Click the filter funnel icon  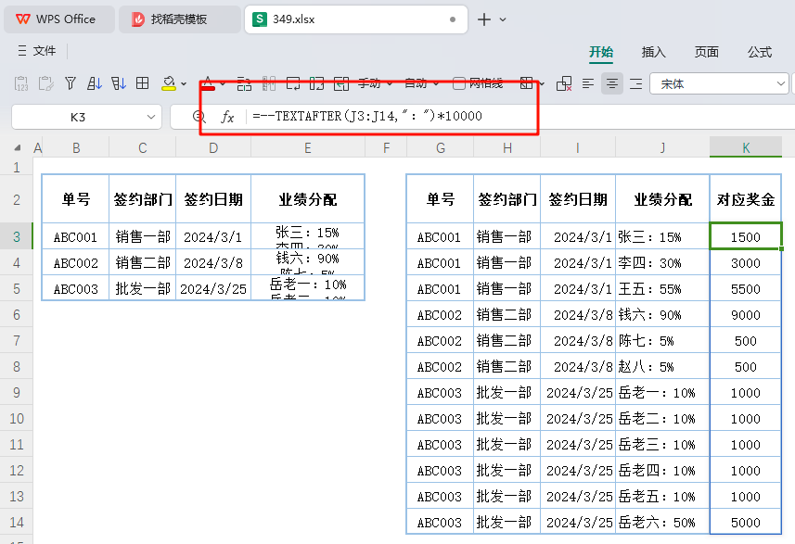pos(71,83)
